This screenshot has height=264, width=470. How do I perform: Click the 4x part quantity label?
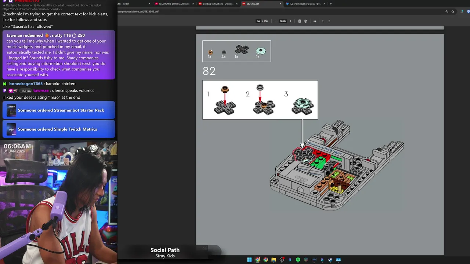[224, 57]
